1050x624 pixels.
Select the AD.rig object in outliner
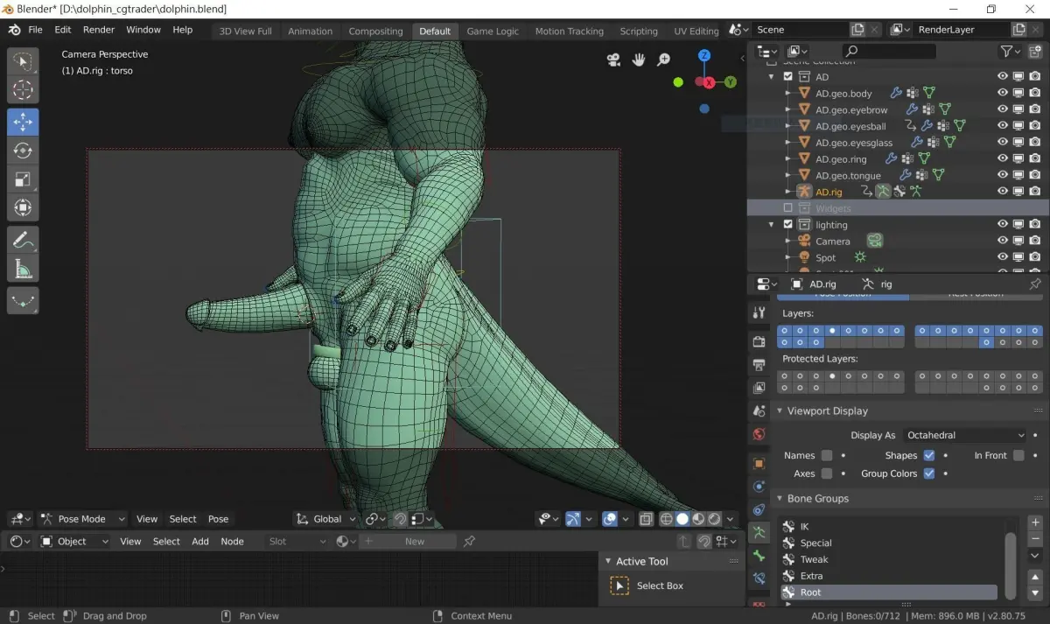point(829,192)
